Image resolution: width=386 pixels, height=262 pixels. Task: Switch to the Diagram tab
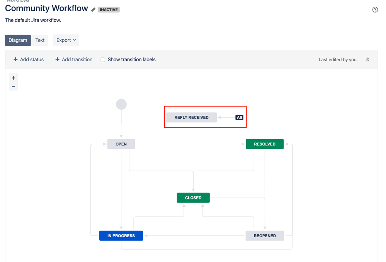(x=18, y=40)
